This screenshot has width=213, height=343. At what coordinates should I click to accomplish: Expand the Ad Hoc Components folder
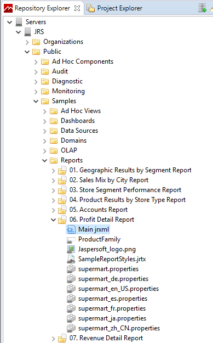tap(36, 62)
